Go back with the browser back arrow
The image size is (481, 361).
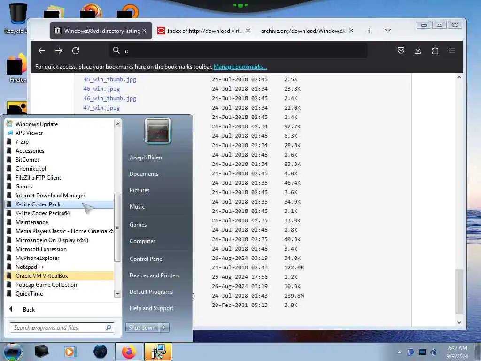(42, 51)
